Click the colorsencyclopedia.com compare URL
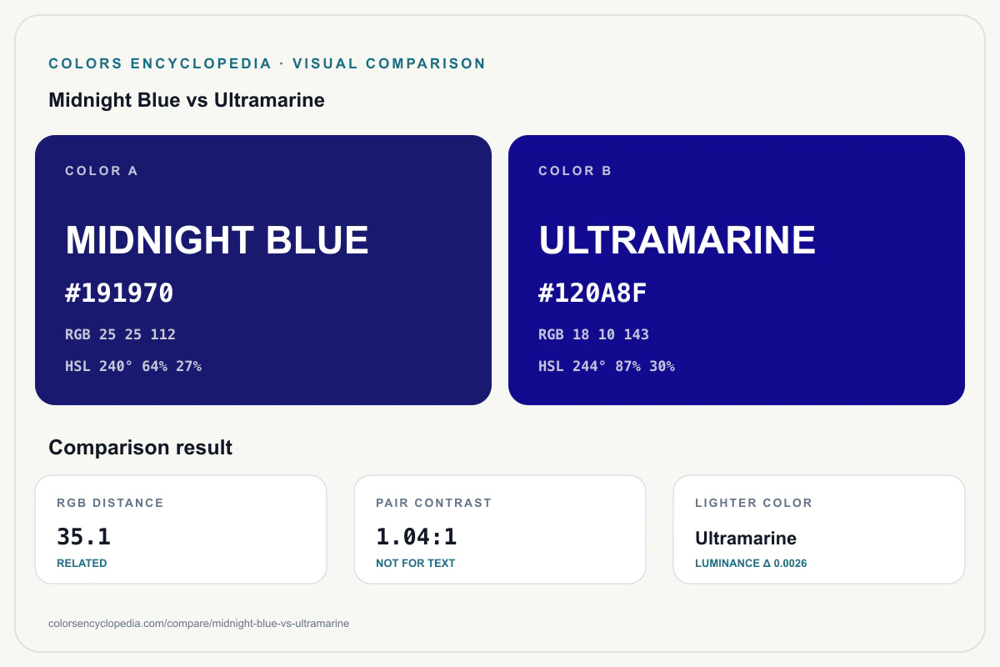The height and width of the screenshot is (667, 1000). click(199, 623)
